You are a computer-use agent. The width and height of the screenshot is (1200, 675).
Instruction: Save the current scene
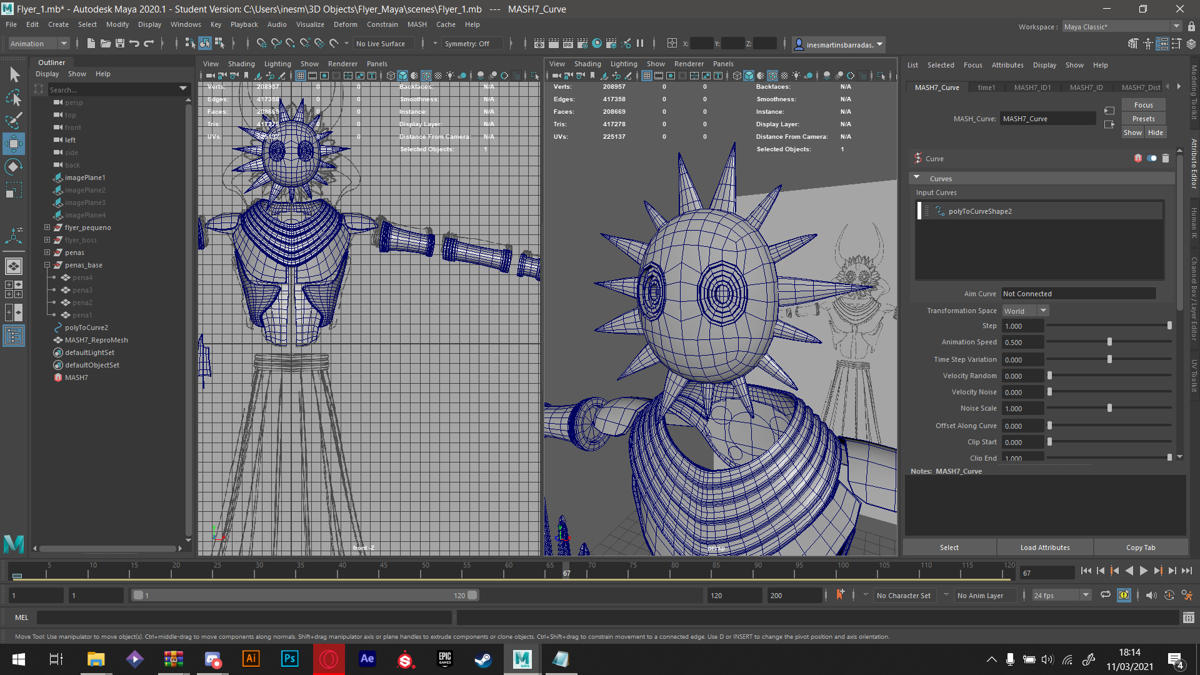120,43
